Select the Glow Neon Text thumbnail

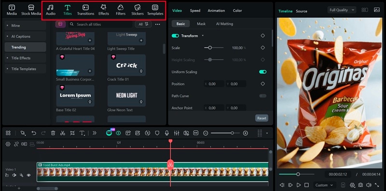[126, 96]
